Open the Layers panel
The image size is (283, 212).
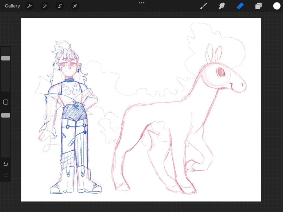point(258,6)
